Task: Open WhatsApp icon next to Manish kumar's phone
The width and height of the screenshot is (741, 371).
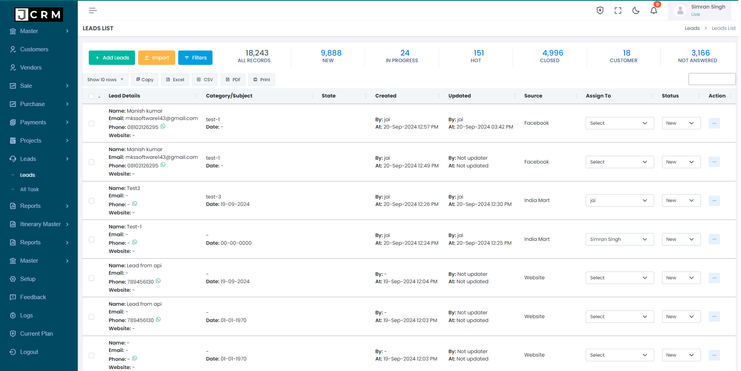Action: [x=163, y=126]
